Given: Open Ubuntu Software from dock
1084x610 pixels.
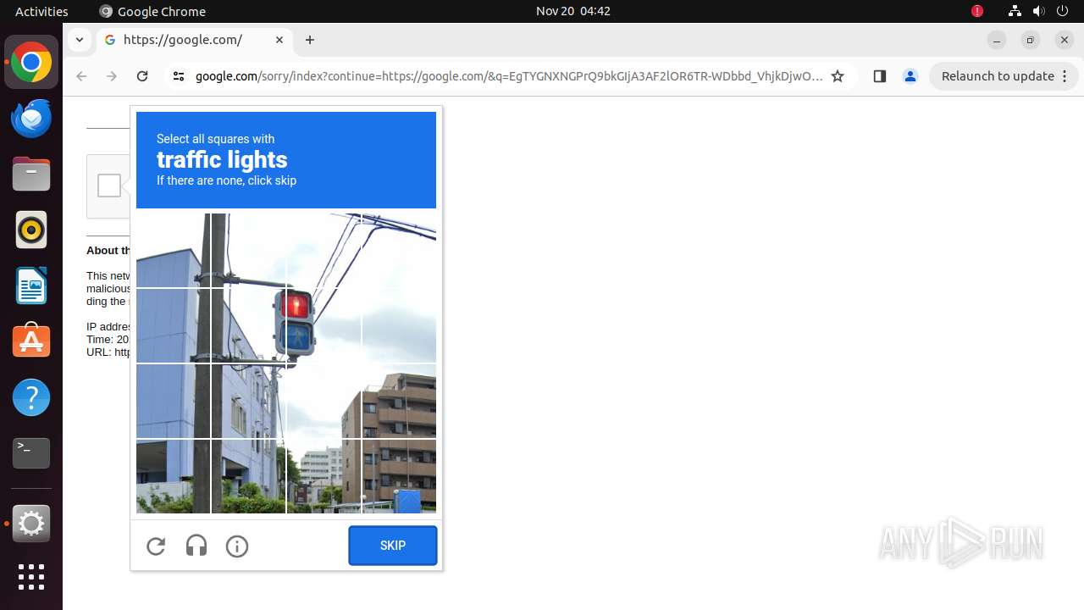Looking at the screenshot, I should click(x=31, y=341).
